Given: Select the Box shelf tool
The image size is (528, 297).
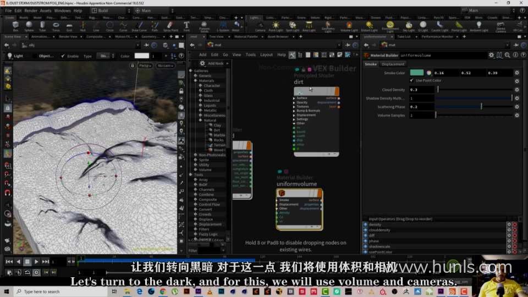Looking at the screenshot, I should pos(15,26).
